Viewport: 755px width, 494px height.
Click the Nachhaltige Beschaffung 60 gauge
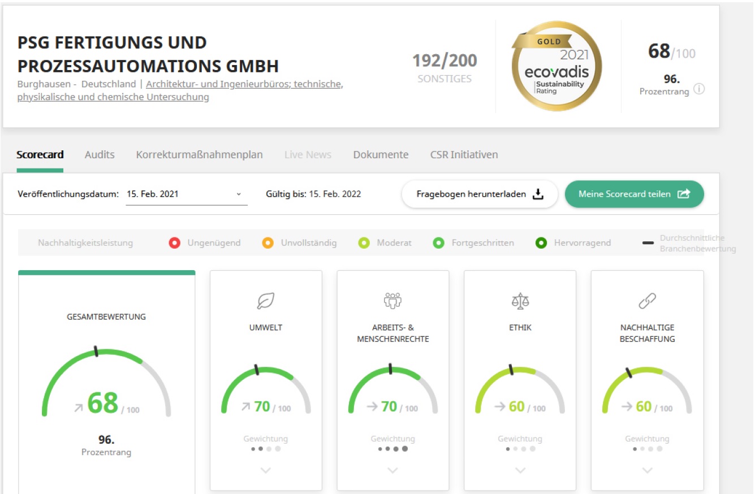point(647,389)
